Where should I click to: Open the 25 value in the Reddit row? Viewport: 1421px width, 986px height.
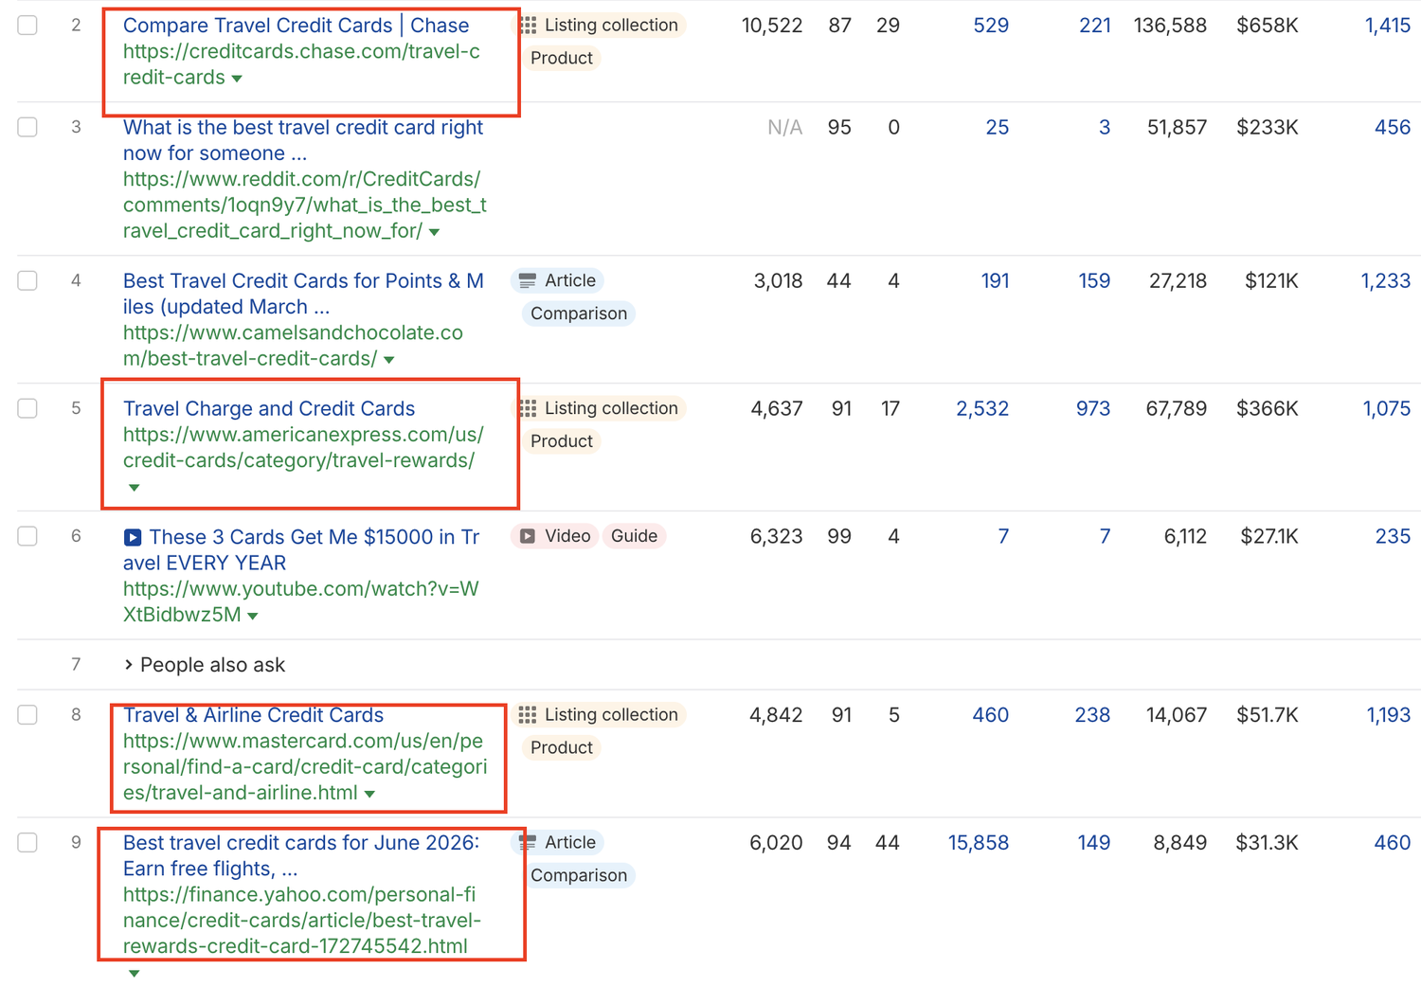point(998,127)
